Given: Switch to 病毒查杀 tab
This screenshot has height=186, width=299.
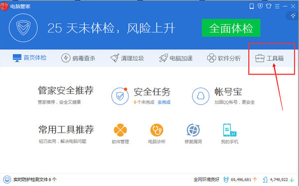Looking at the screenshot, I should point(78,58).
